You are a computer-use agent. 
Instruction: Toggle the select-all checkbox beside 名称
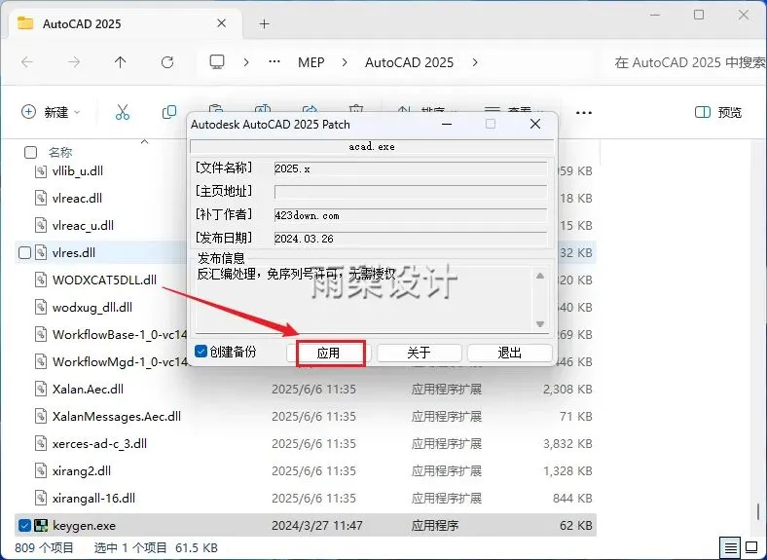pyautogui.click(x=30, y=153)
